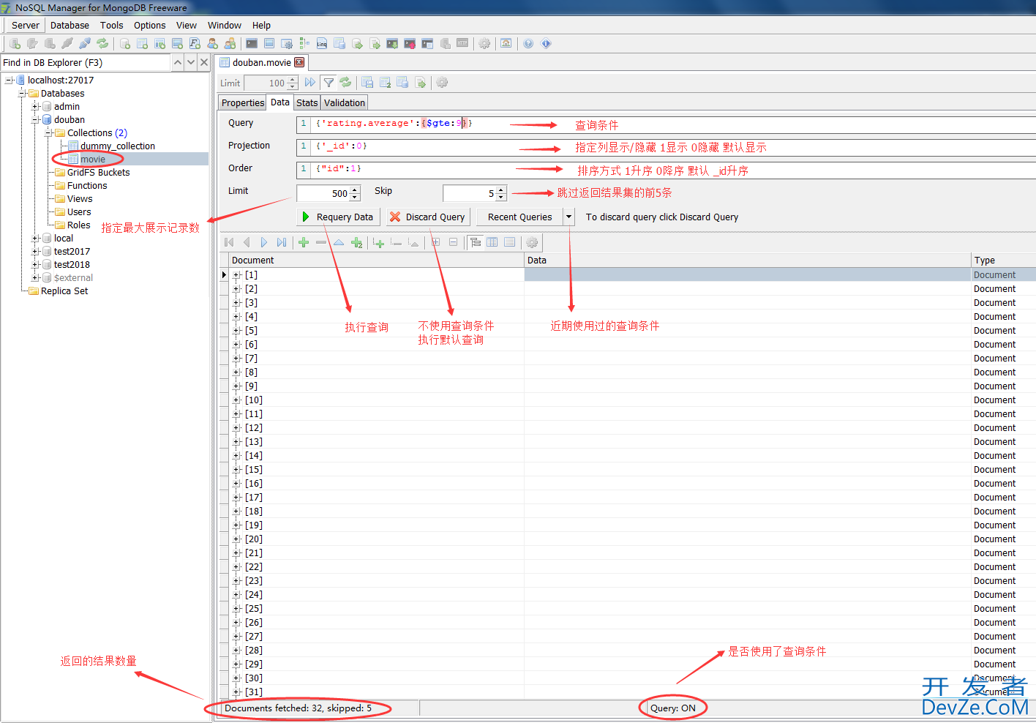Expand the local database node

[35, 239]
